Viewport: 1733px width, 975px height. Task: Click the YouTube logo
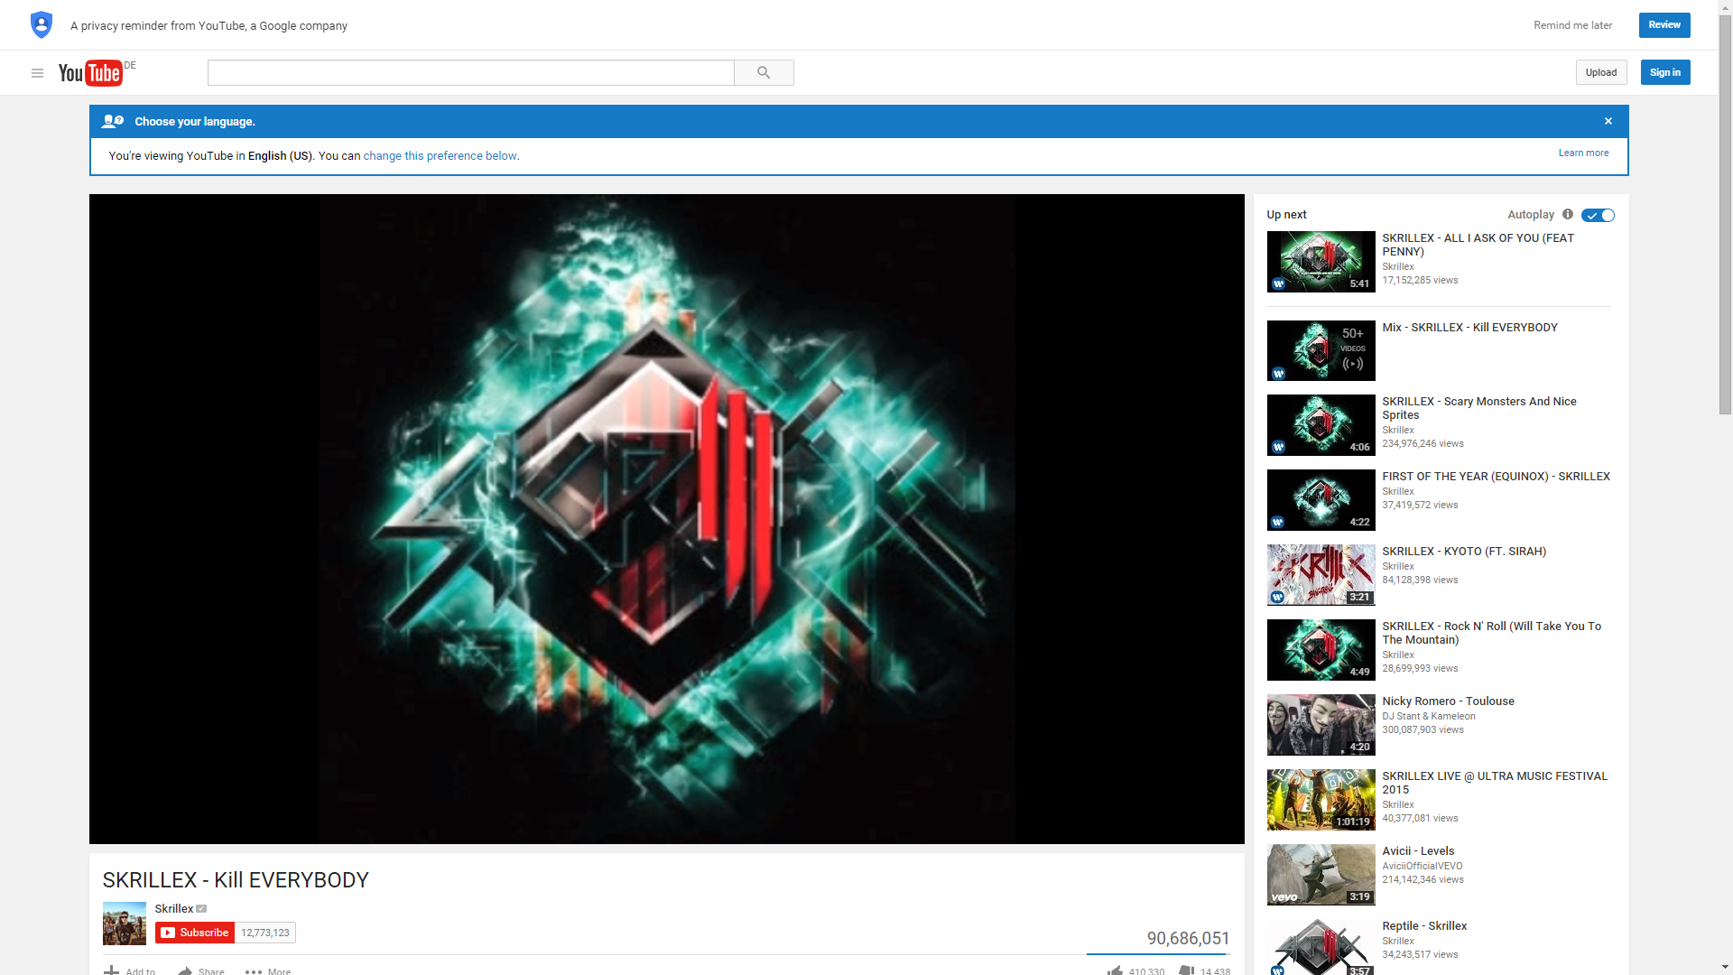tap(90, 73)
